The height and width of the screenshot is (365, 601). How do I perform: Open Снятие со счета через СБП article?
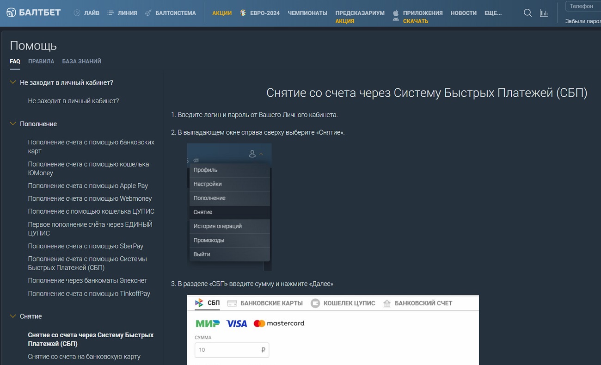(91, 340)
